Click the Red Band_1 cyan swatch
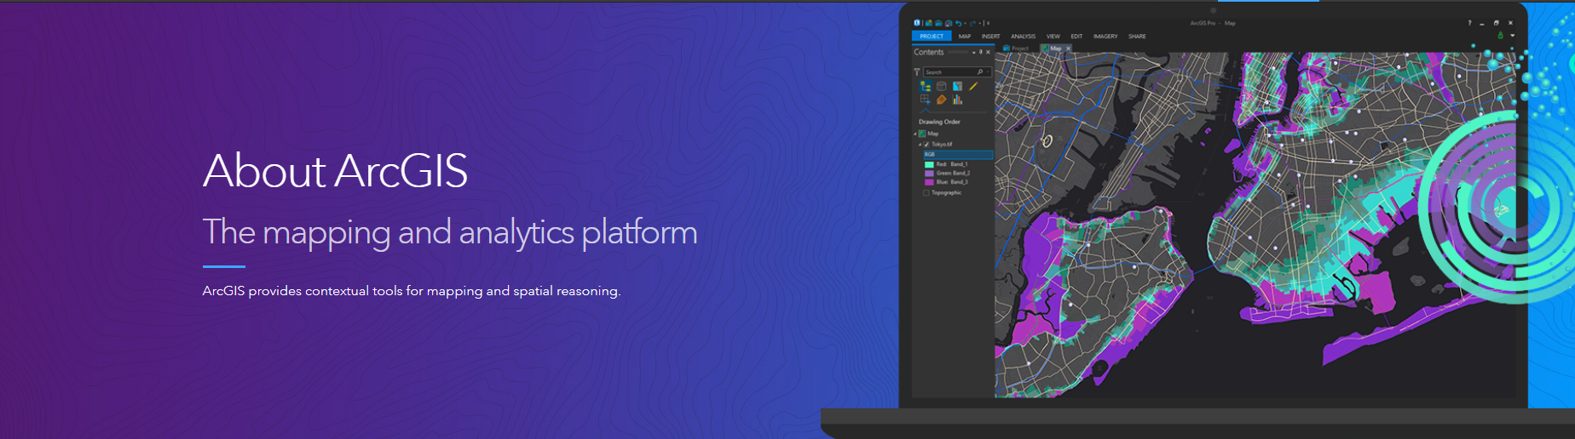 click(x=929, y=164)
